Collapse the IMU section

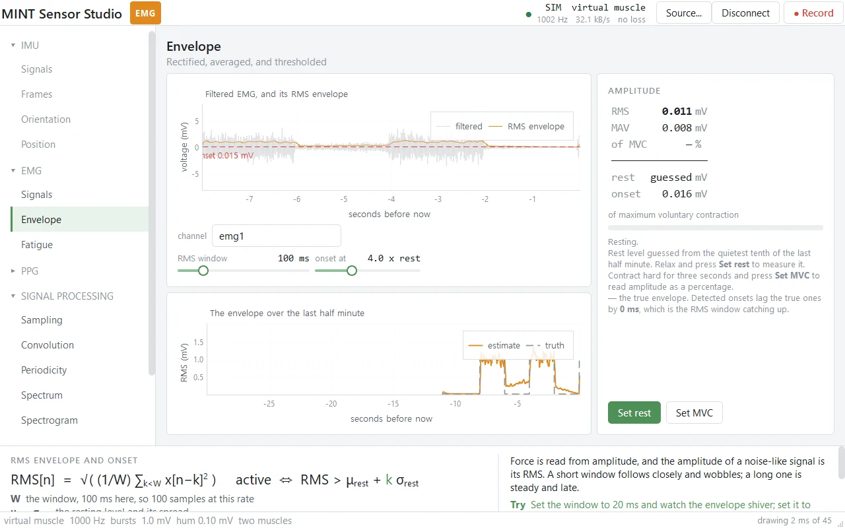pos(13,46)
